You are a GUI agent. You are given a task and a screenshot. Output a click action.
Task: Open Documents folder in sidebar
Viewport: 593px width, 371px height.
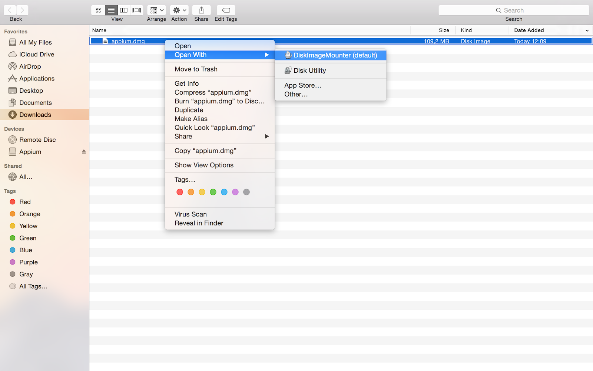[x=44, y=103]
